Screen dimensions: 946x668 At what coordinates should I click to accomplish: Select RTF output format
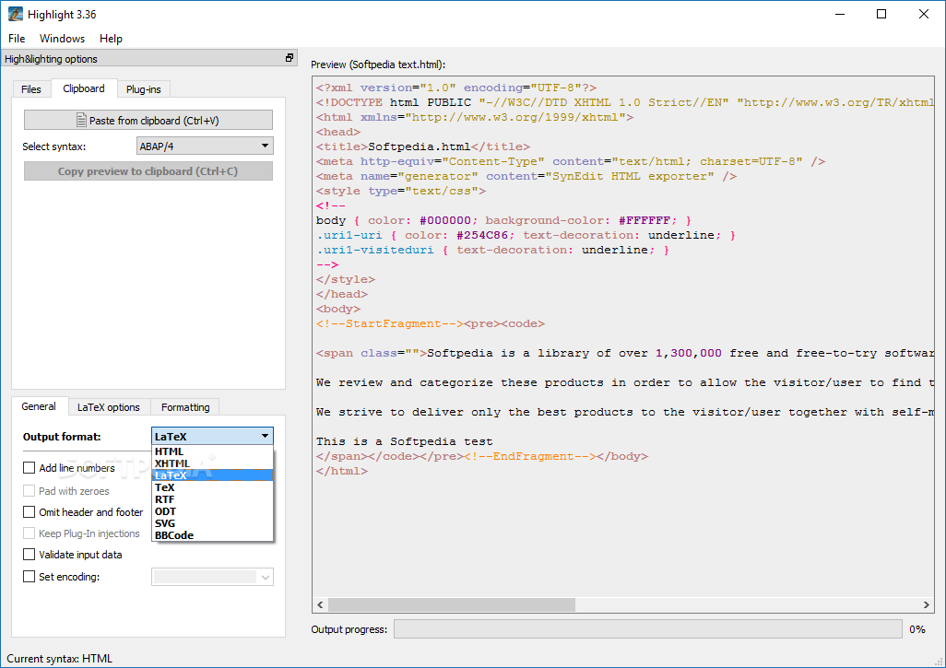click(212, 499)
